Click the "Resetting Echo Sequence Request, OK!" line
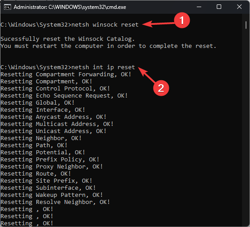Image resolution: width=250 pixels, height=227 pixels. 64,96
